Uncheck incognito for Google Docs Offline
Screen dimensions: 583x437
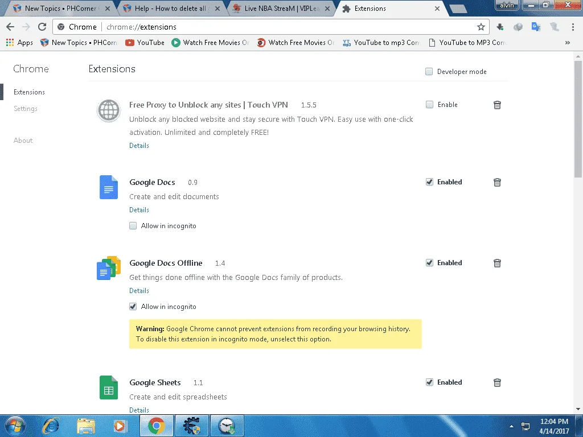(x=133, y=306)
